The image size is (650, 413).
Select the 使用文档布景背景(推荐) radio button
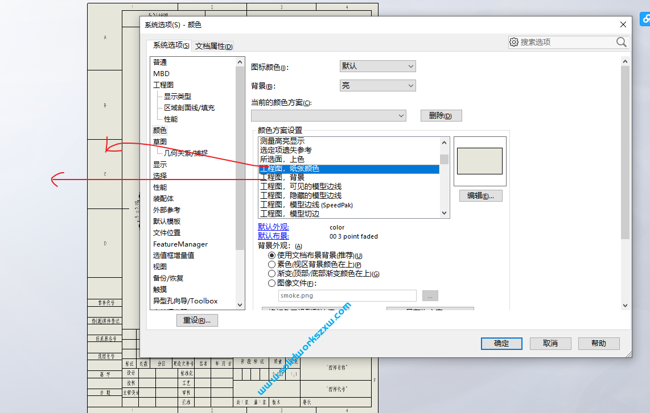pos(271,255)
